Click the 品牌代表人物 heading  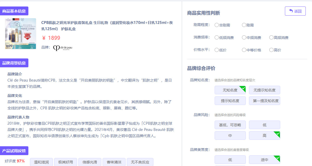coord(18,117)
